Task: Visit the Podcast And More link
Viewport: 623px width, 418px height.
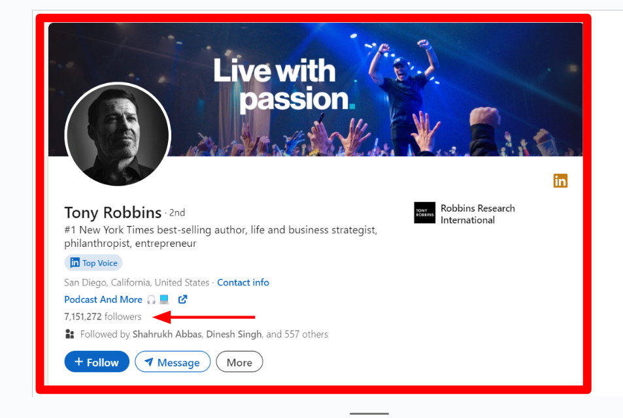Action: (x=103, y=299)
